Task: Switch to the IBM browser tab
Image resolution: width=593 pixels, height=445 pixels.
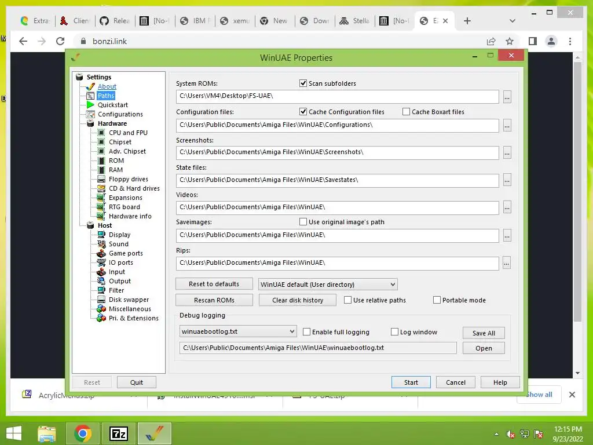Action: [195, 21]
